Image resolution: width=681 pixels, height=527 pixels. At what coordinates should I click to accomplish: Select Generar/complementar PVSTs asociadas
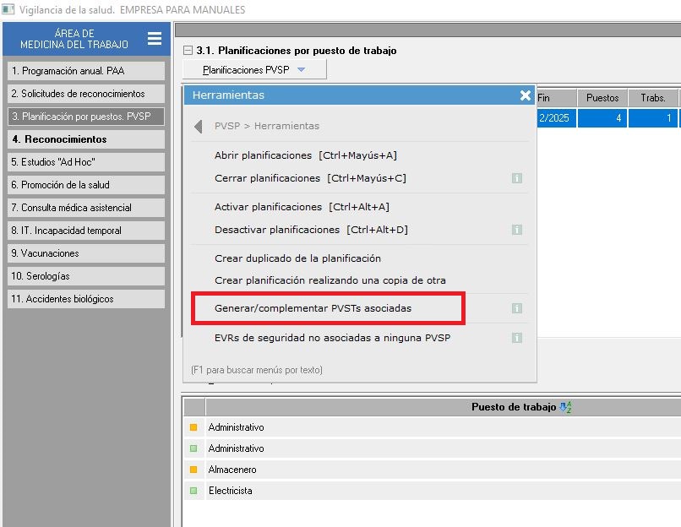click(313, 308)
